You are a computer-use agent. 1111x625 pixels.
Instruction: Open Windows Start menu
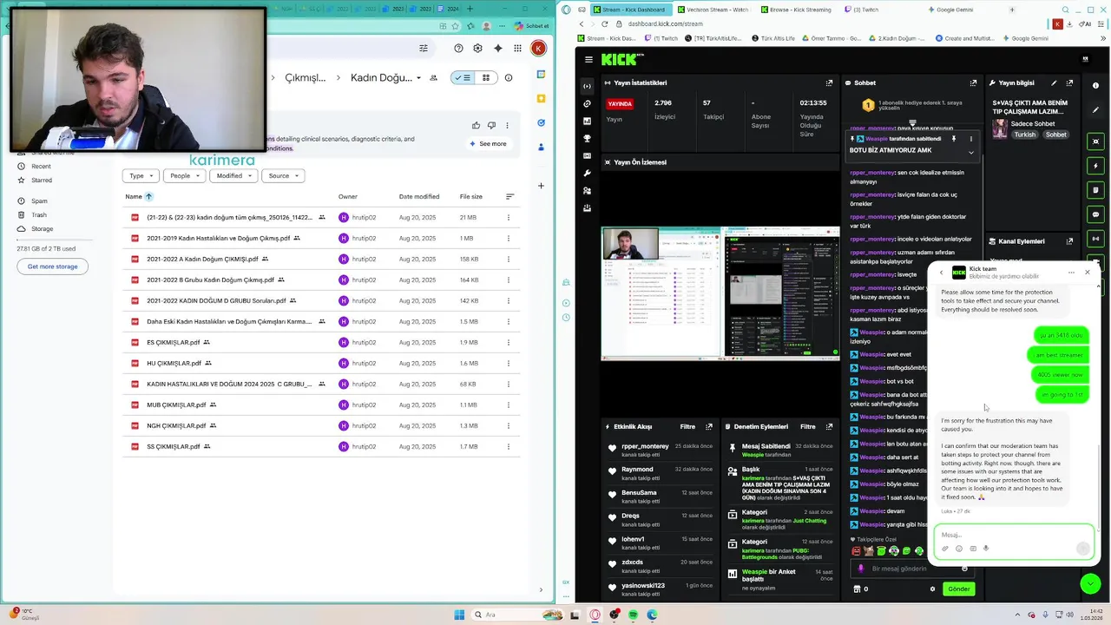tap(459, 615)
